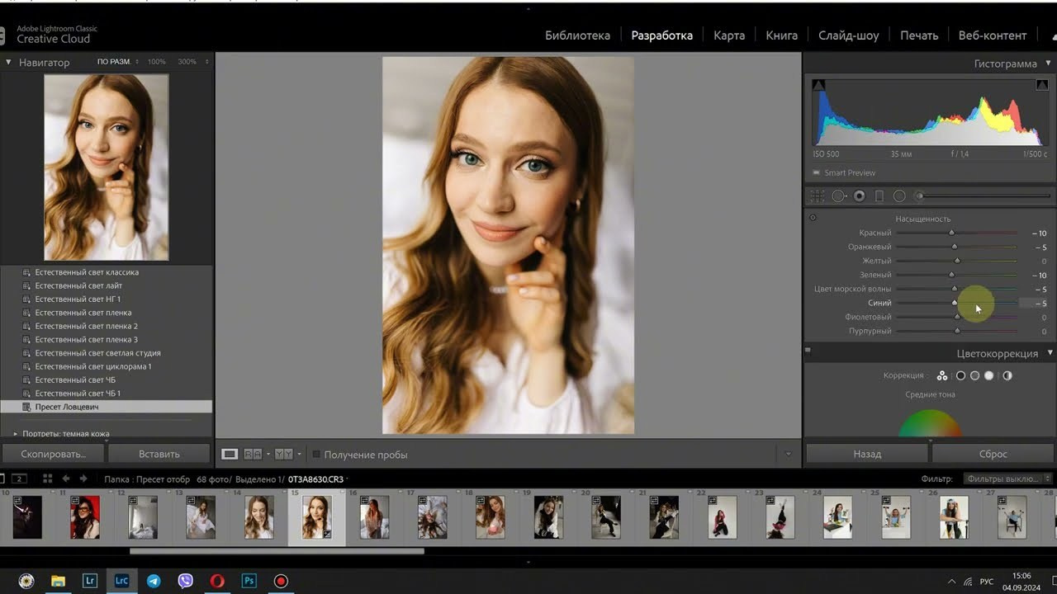Toggle the Цветокоррекция panel on/off switch
Viewport: 1057px width, 594px height.
pyautogui.click(x=808, y=351)
